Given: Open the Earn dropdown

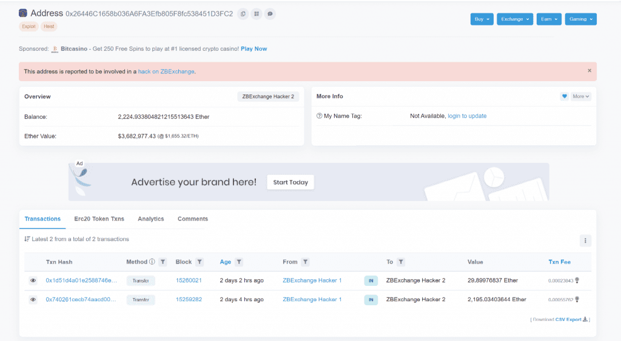Looking at the screenshot, I should 549,19.
